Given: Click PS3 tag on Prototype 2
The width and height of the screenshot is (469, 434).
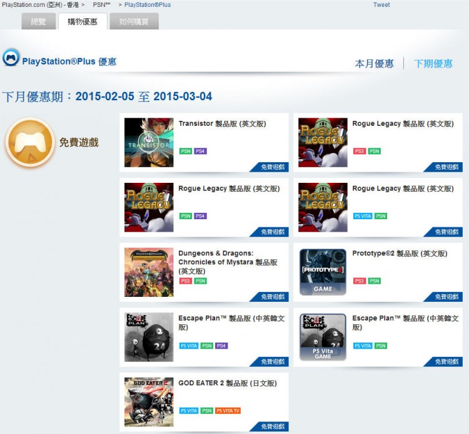Looking at the screenshot, I should [360, 281].
